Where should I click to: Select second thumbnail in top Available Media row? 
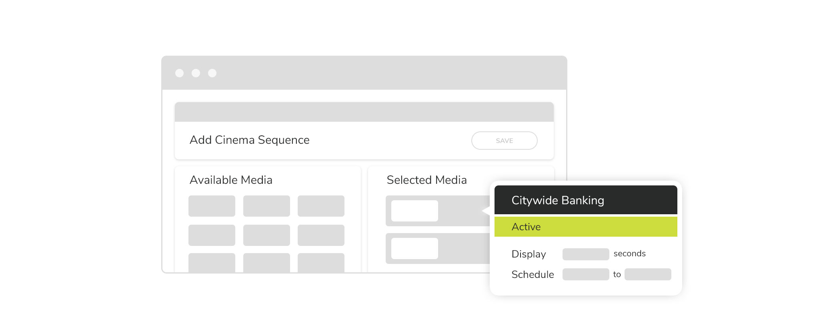point(266,206)
